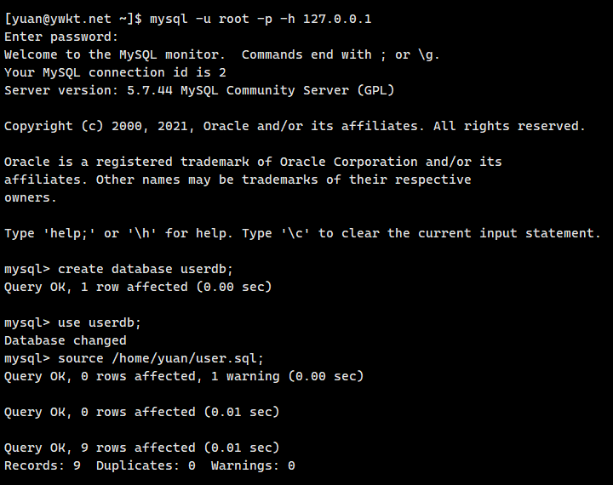
Task: Click the '0 rows affected (0.01 sec)' line
Action: (x=141, y=412)
